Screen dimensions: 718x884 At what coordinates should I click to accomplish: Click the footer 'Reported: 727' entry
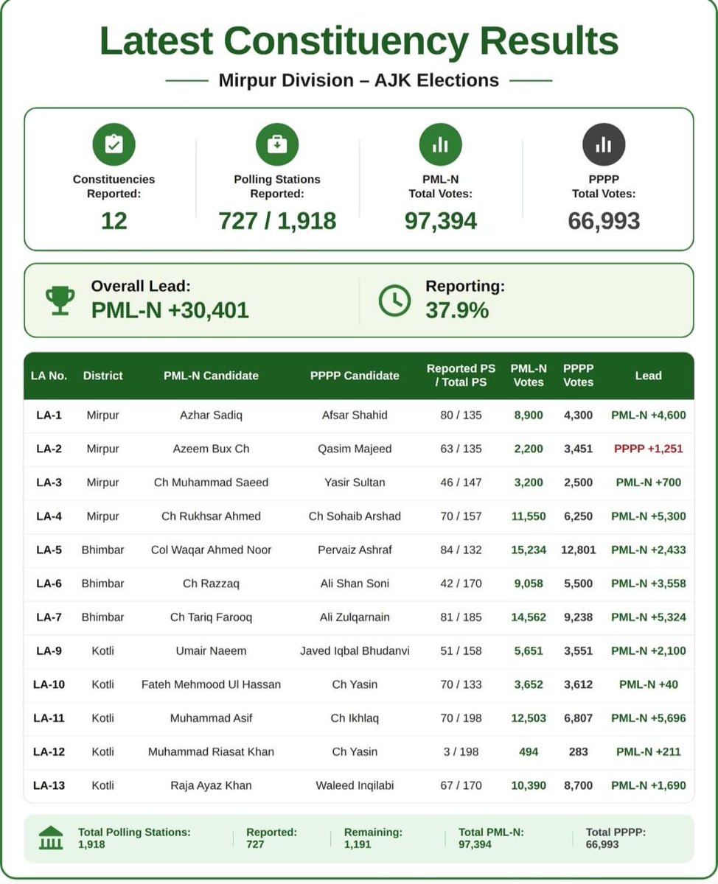(x=271, y=838)
